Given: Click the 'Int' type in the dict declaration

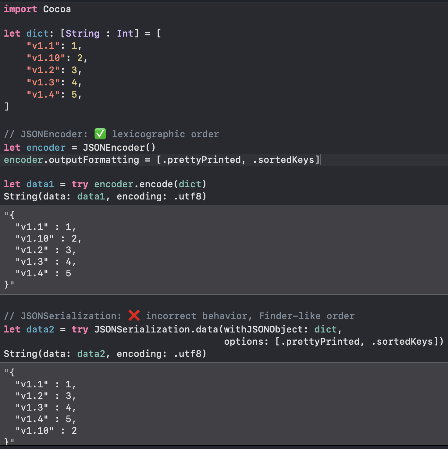Looking at the screenshot, I should tap(125, 34).
